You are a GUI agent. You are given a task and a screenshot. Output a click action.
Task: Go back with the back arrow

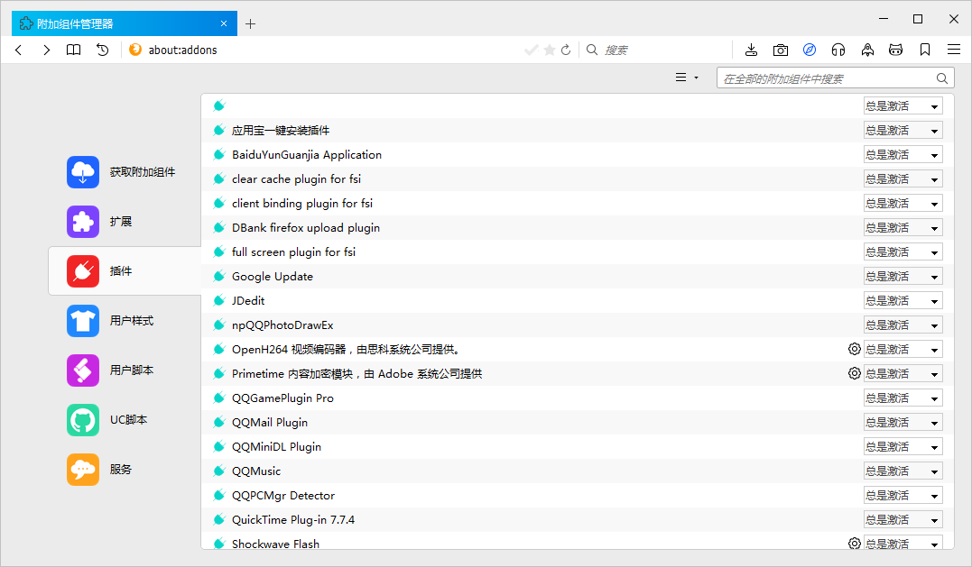point(19,50)
